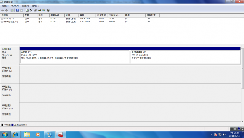Launch Internet Explorer from the taskbar

(x=15, y=135)
